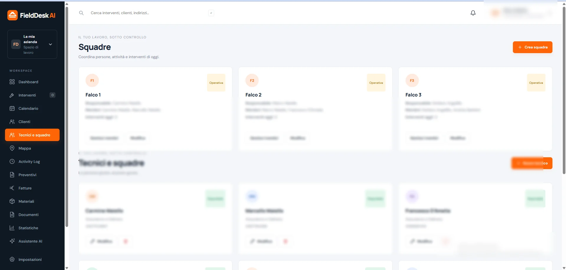The height and width of the screenshot is (270, 566).
Task: Open the Dashboard grid icon
Action: point(12,82)
